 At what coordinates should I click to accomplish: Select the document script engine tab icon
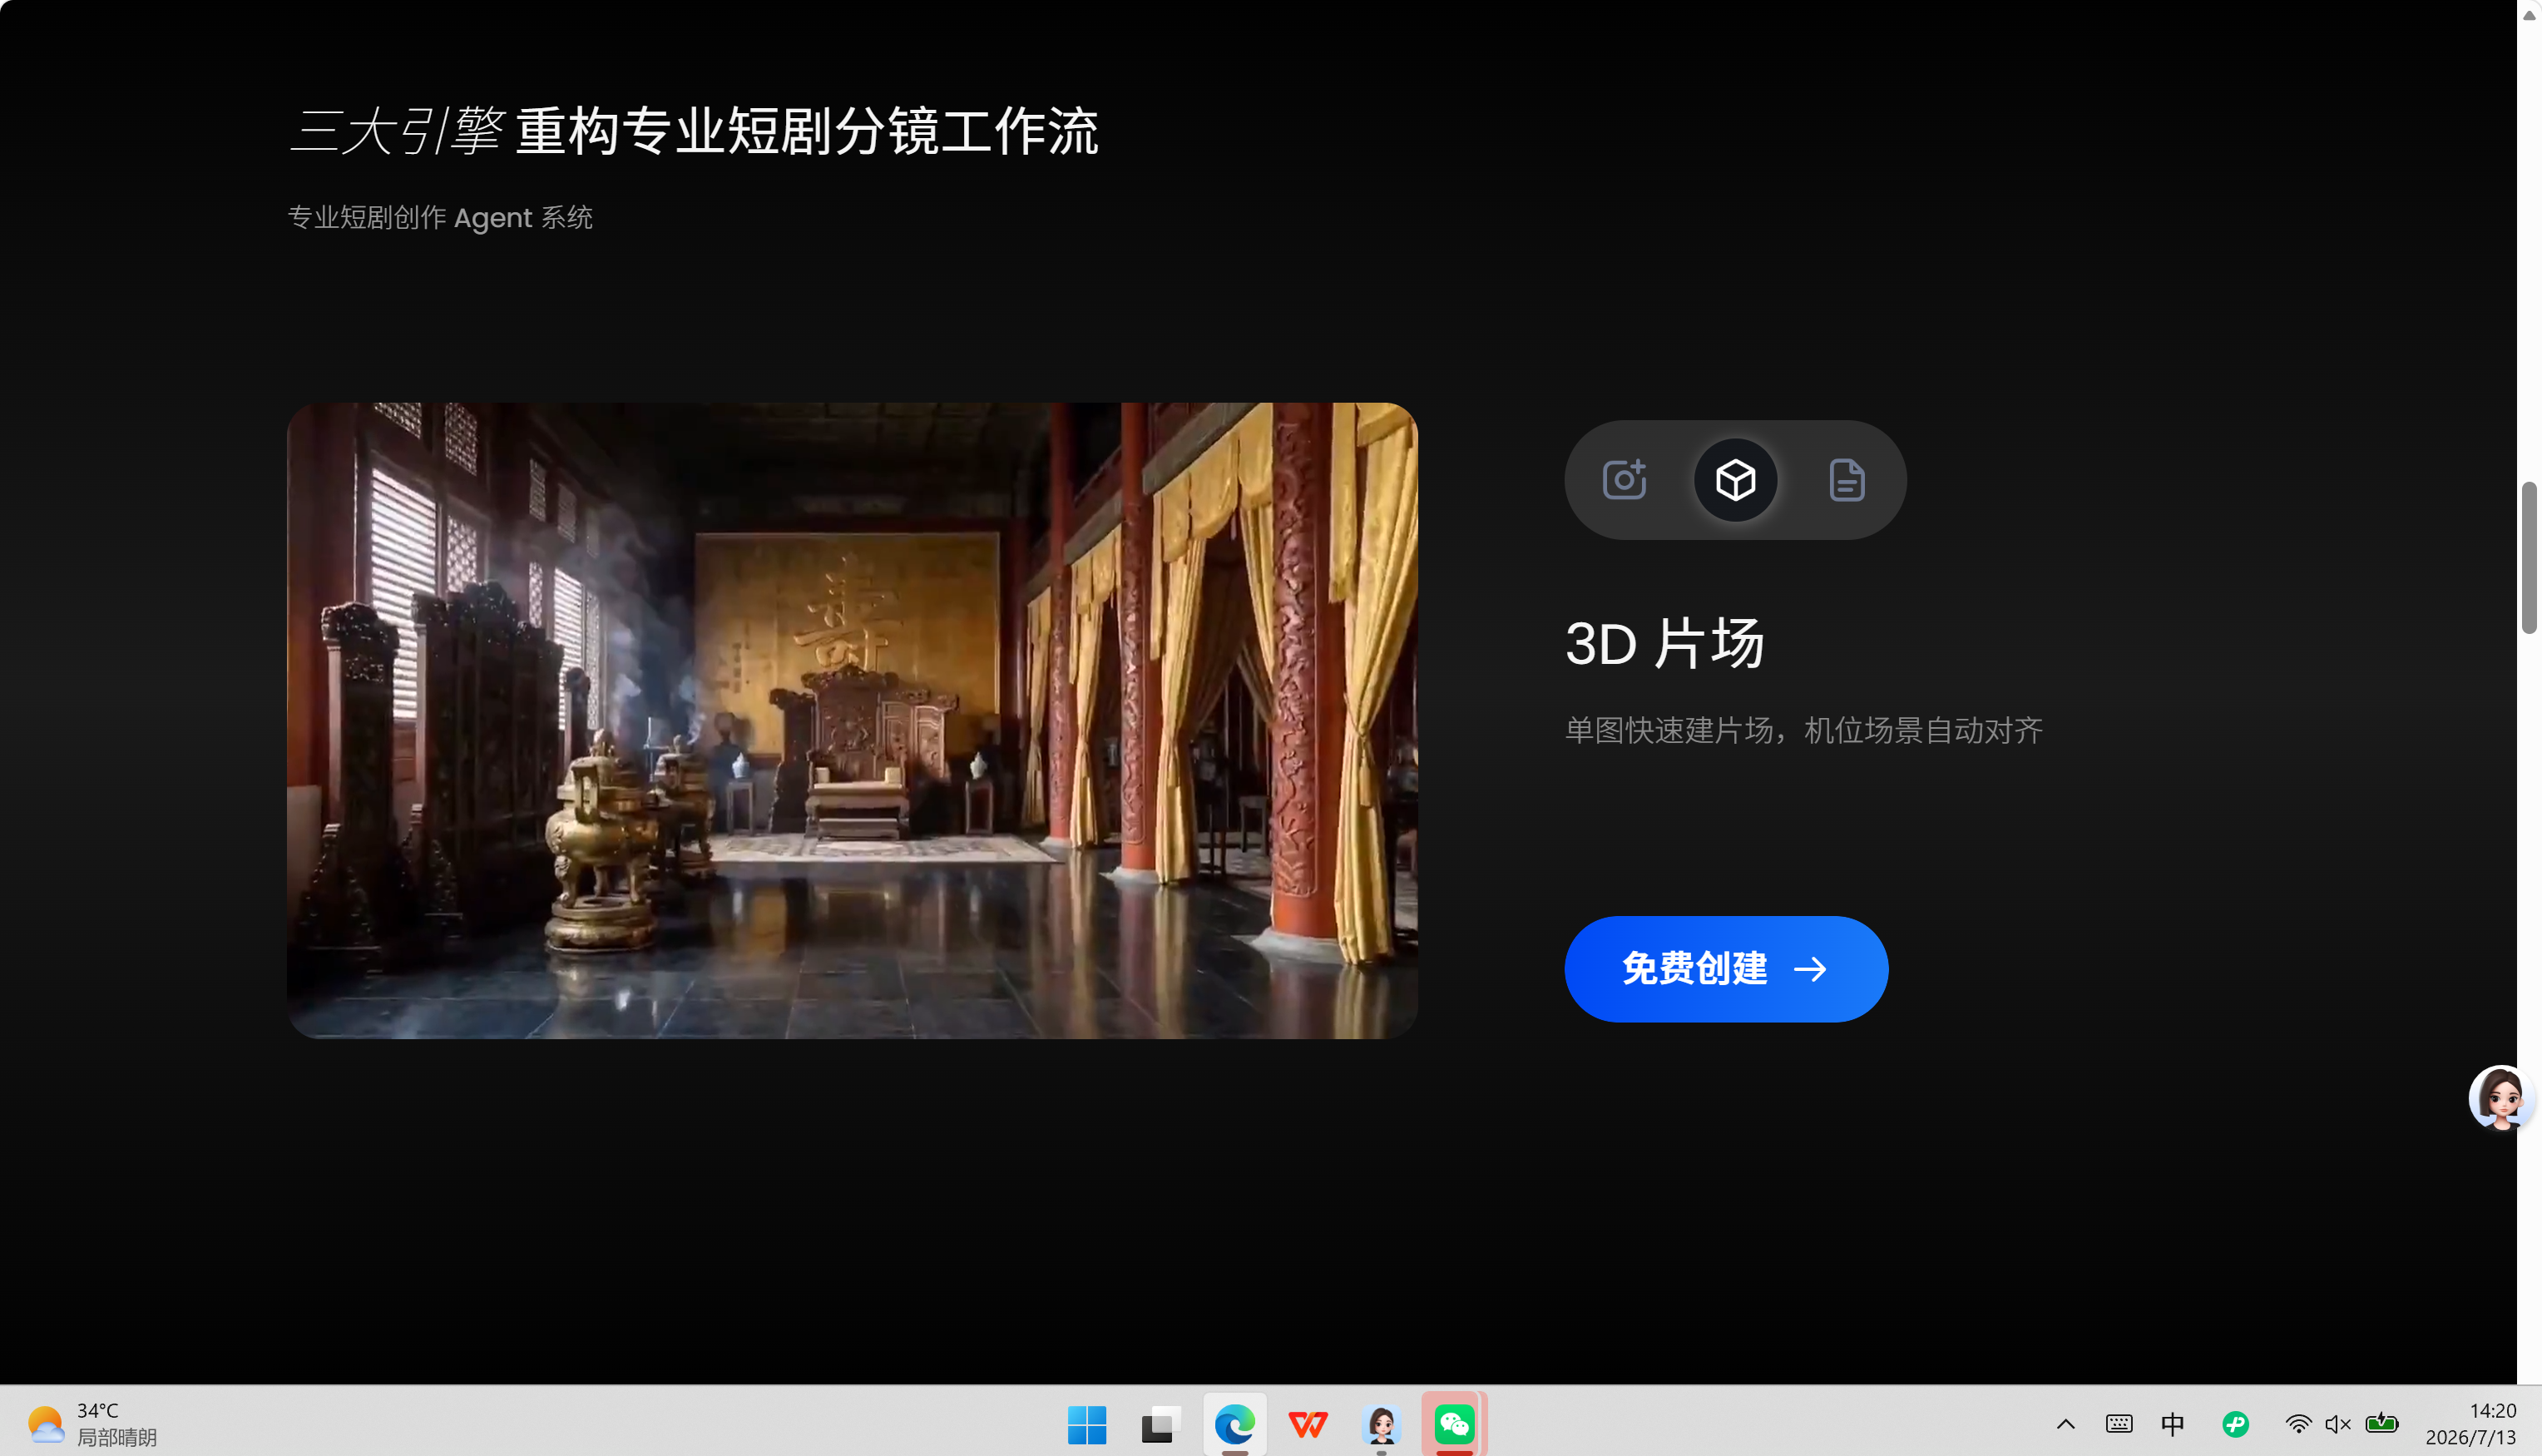click(1847, 480)
